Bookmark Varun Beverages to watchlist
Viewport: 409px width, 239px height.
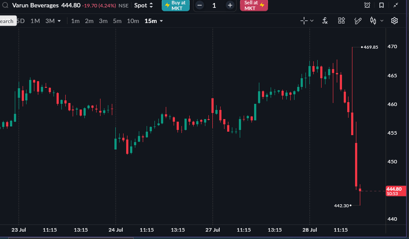coord(381,5)
